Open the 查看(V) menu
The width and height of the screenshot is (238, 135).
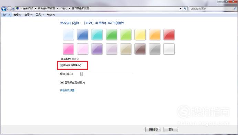[29, 15]
